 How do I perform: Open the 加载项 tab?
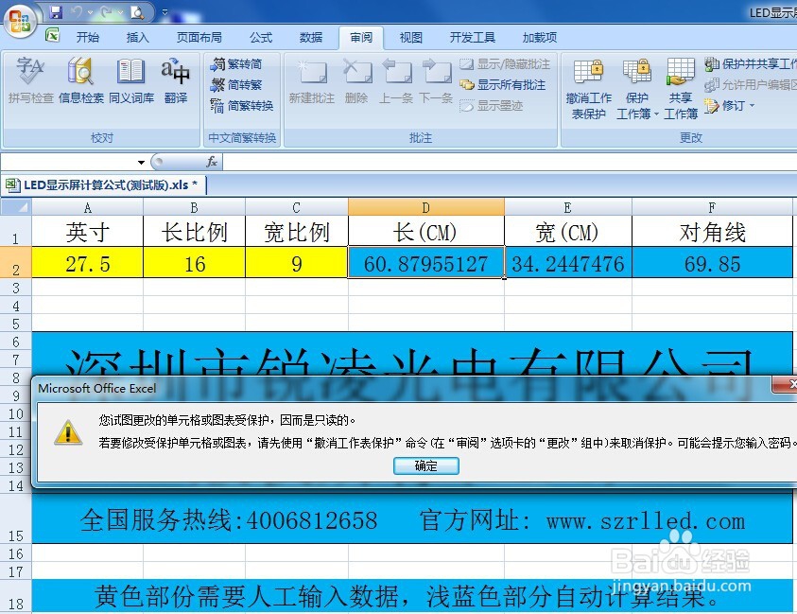pos(539,37)
